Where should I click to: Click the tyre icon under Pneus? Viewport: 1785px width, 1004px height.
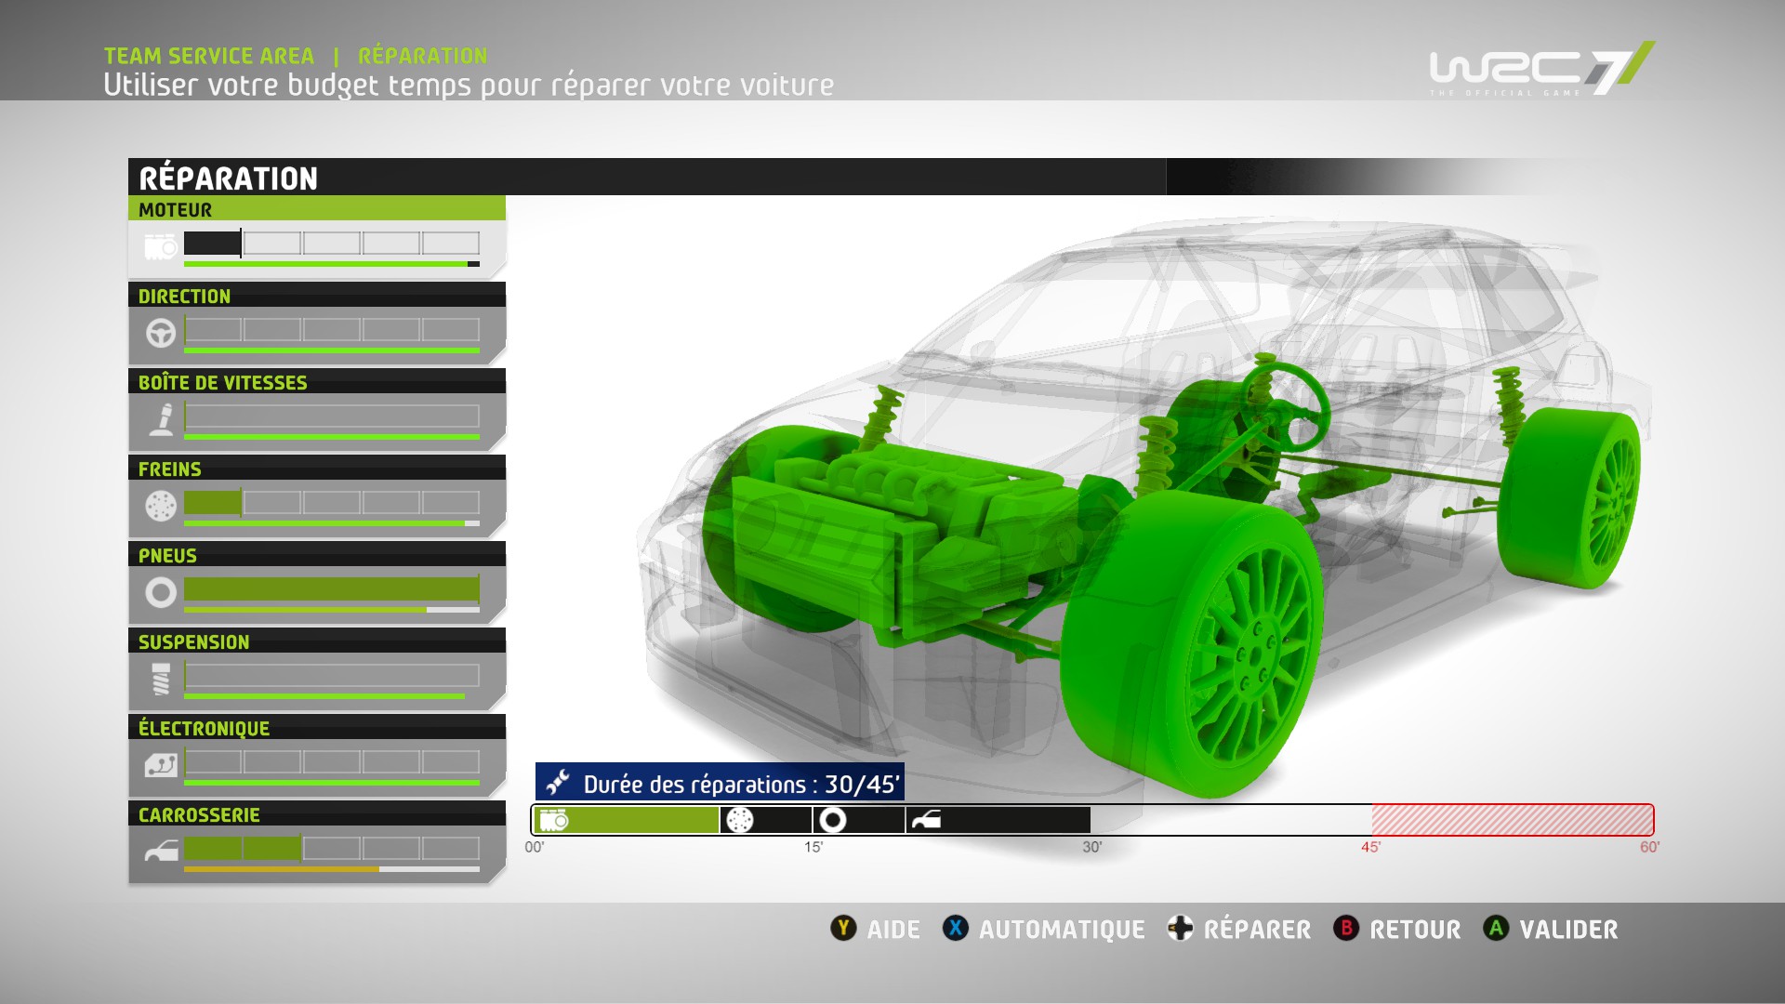click(161, 592)
